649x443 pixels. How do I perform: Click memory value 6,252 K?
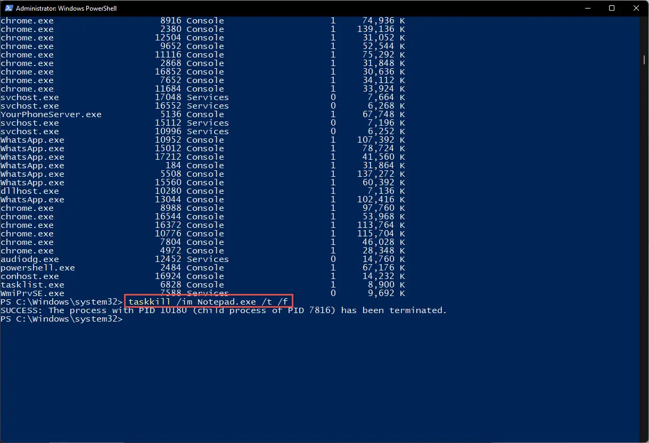(387, 132)
